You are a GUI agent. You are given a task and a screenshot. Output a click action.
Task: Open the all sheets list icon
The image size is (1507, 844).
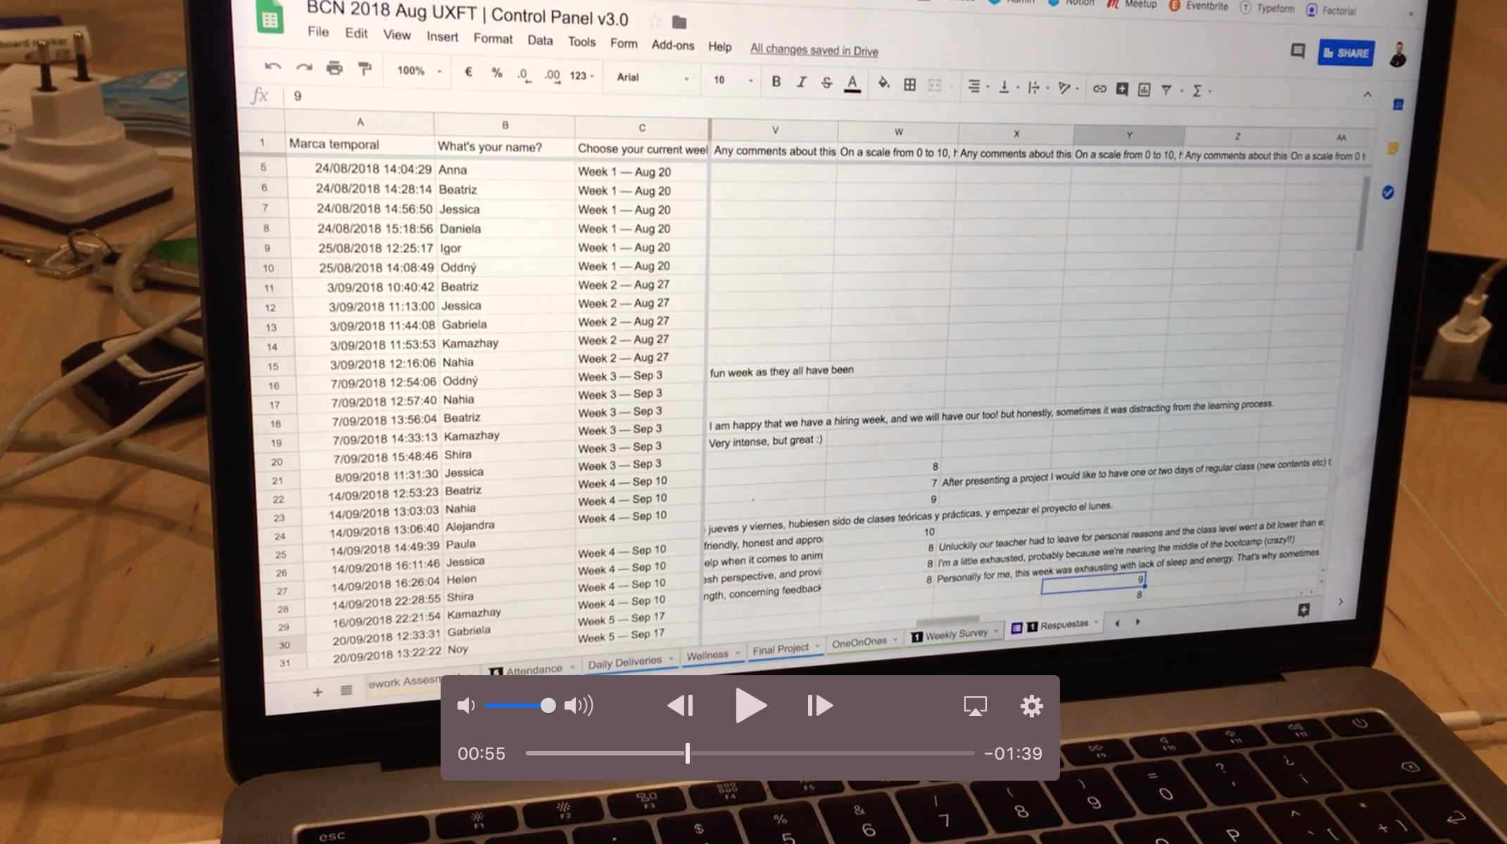tap(346, 691)
